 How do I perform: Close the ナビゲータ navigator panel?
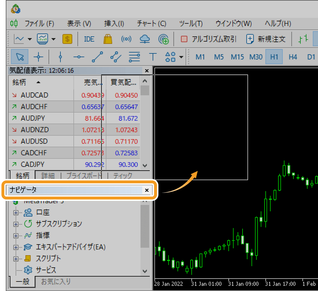[x=147, y=190]
